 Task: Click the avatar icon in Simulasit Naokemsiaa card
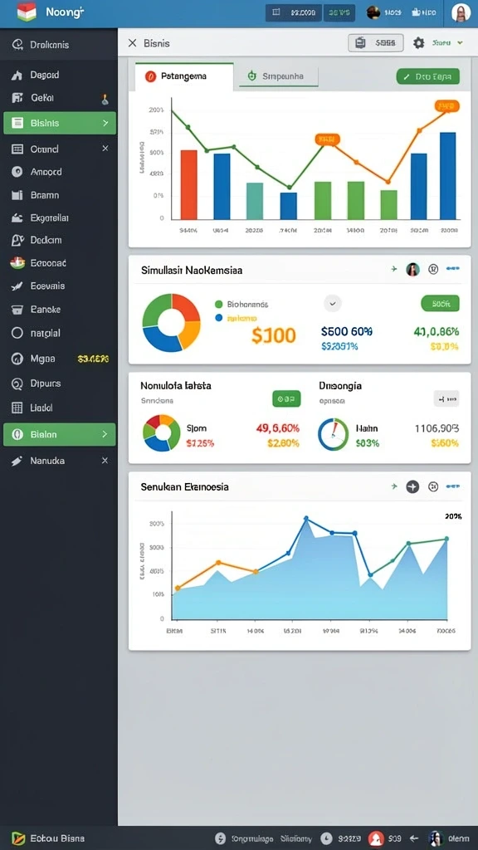[412, 269]
